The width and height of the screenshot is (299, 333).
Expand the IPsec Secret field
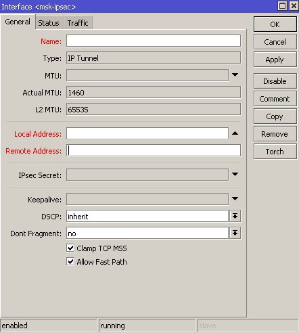235,174
